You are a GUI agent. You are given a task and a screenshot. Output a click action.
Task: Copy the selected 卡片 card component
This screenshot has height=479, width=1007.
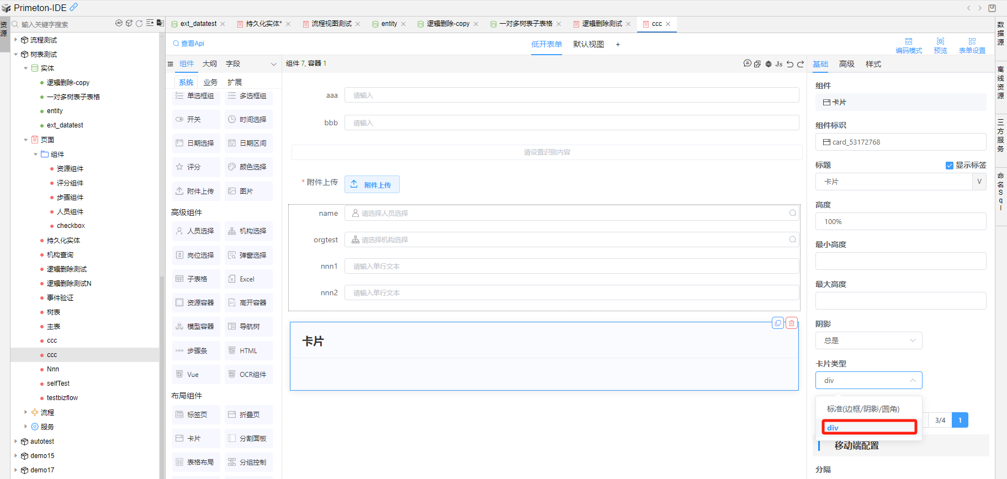778,323
